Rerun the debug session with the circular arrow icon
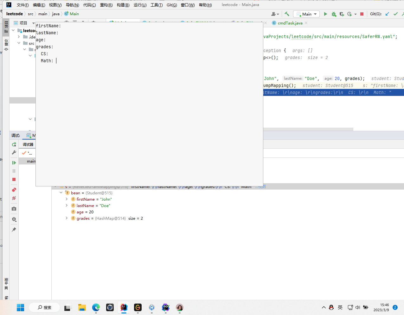404x315 pixels. 14,144
